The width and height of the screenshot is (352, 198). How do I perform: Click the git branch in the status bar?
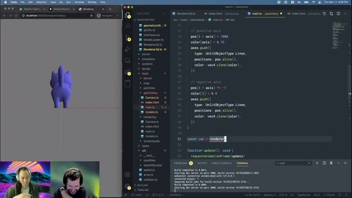(137, 195)
